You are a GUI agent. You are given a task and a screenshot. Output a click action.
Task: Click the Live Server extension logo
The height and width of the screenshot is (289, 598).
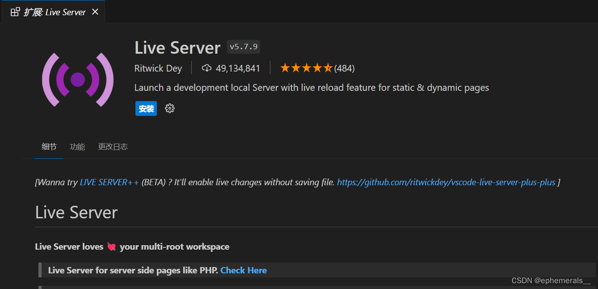pos(78,80)
